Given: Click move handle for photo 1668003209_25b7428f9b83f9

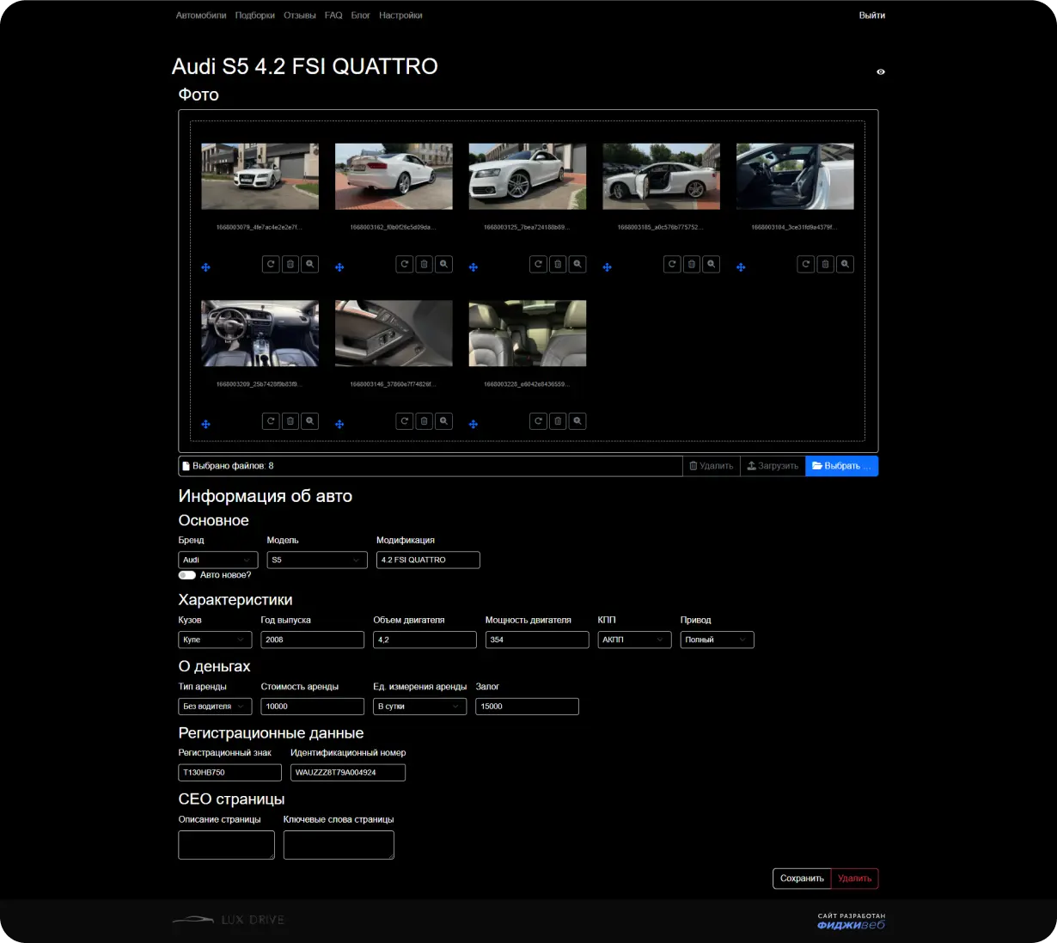Looking at the screenshot, I should [x=206, y=425].
